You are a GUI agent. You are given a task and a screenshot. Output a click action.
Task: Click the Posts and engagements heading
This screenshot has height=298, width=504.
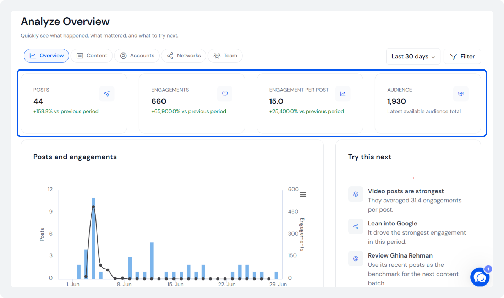point(75,157)
